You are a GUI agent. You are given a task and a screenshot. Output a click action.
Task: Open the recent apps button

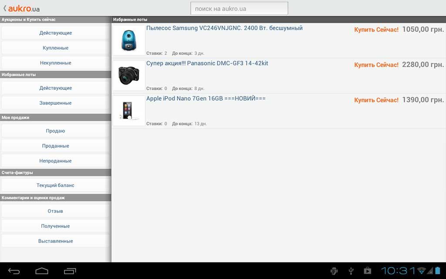pos(70,271)
